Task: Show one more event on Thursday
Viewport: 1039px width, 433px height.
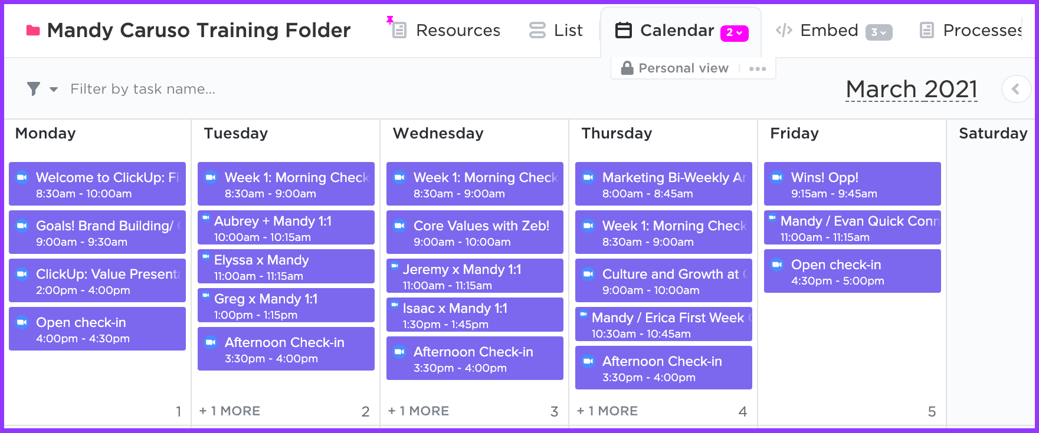Action: point(607,411)
